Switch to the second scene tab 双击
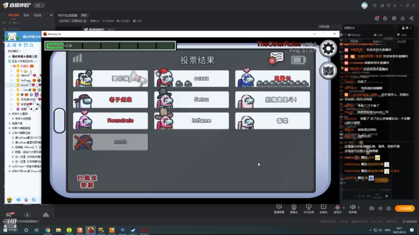This screenshot has height=235, width=419. click(x=26, y=16)
